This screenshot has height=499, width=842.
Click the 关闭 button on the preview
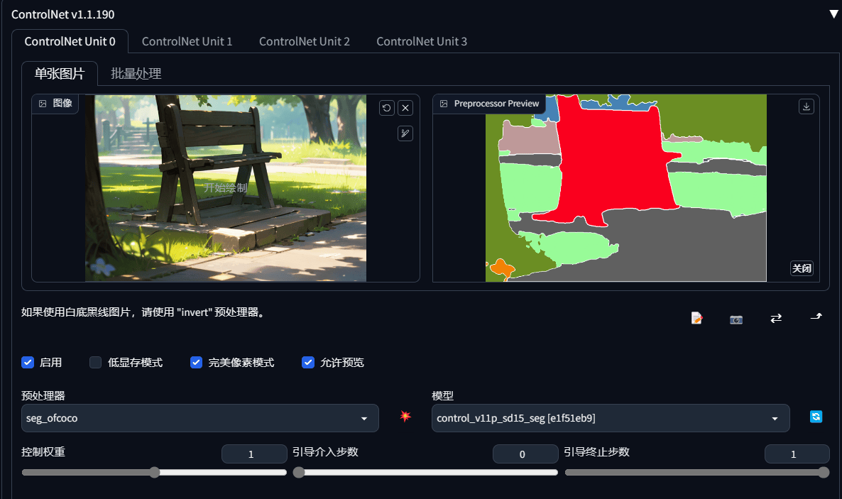click(x=802, y=268)
